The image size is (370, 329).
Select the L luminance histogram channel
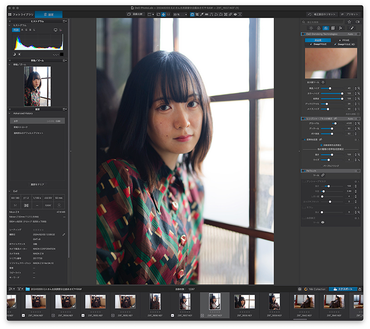[x=34, y=30]
